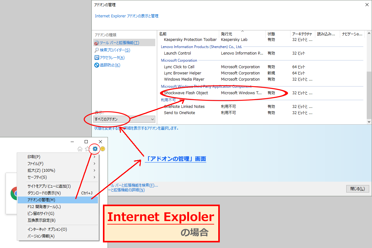The height and width of the screenshot is (248, 372).
Task: Follow the 拡張機能を検索(F)... link
Action: pyautogui.click(x=132, y=185)
